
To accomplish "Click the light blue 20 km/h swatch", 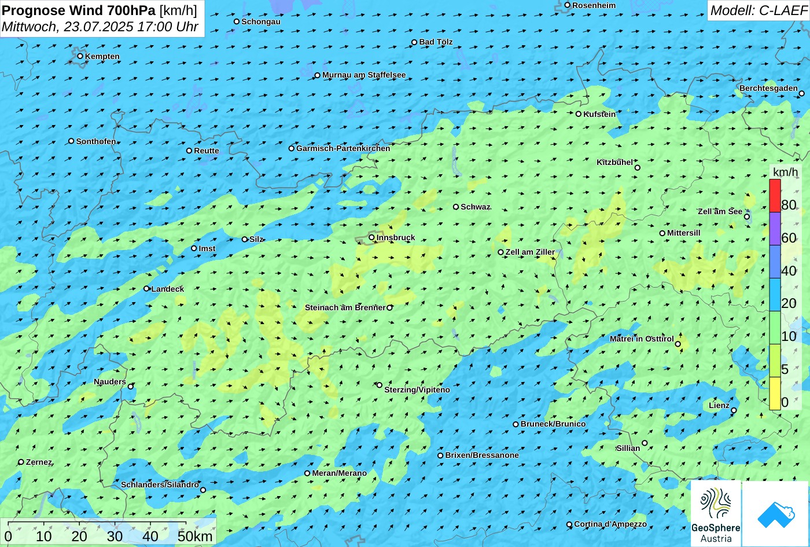I will click(x=775, y=295).
